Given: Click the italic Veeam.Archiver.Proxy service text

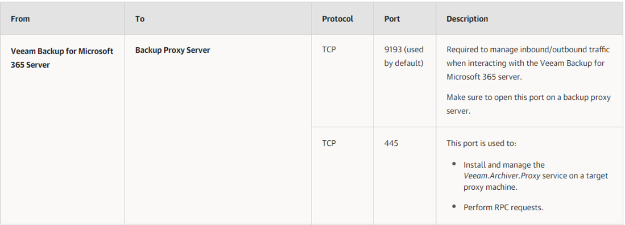Looking at the screenshot, I should 502,176.
